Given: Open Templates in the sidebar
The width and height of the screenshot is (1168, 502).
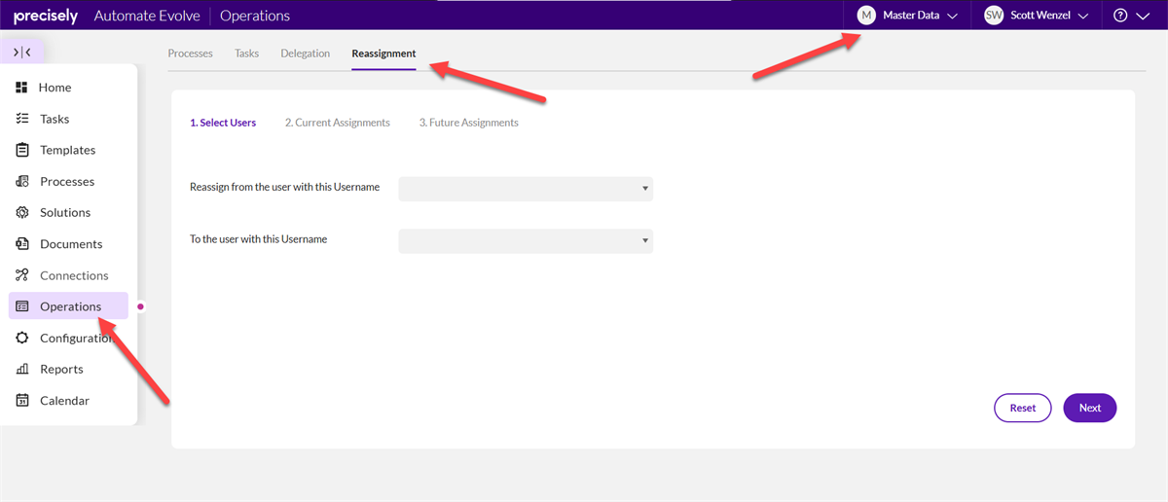Looking at the screenshot, I should coord(68,150).
